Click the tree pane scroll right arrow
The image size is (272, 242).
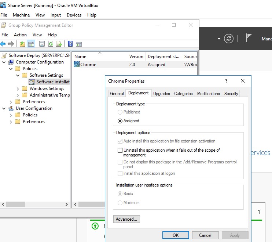point(66,204)
